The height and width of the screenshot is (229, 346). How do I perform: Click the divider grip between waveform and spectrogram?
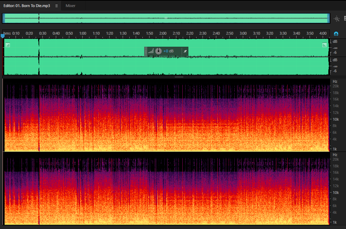(x=179, y=77)
